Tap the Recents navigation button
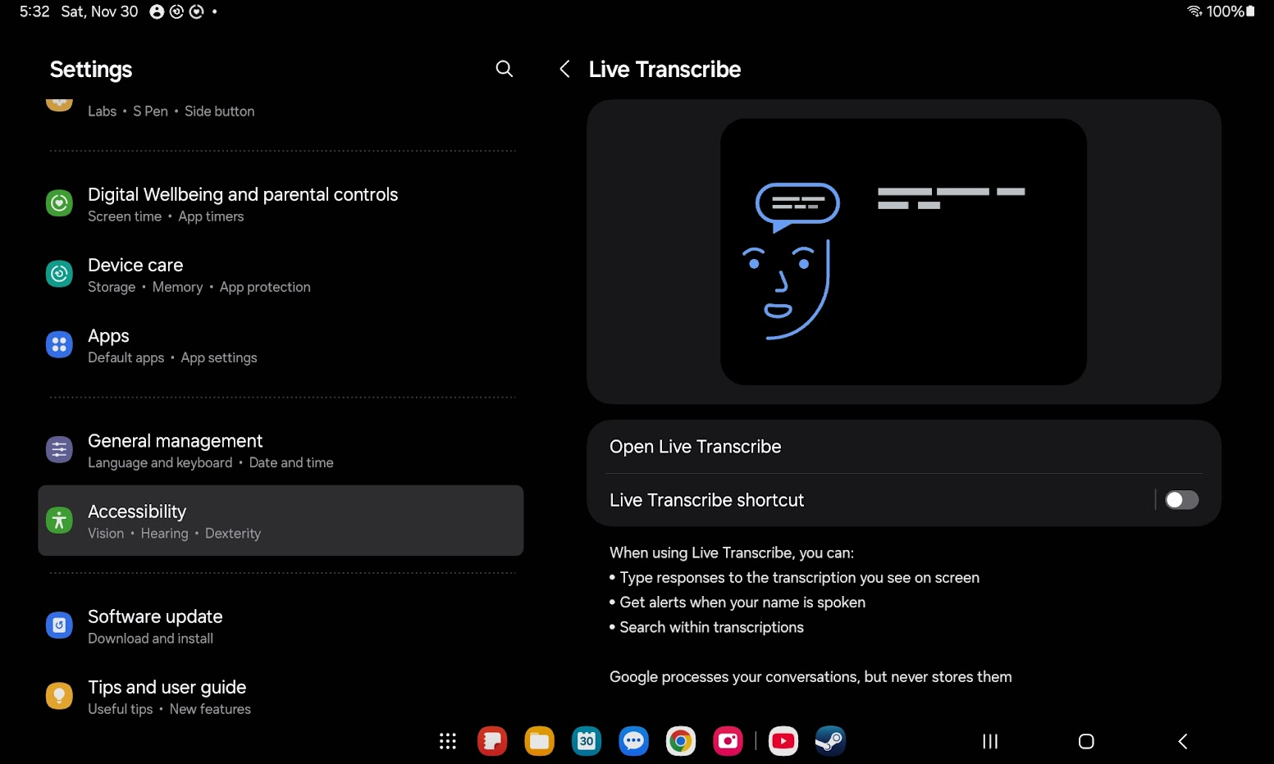1274x764 pixels. tap(990, 741)
